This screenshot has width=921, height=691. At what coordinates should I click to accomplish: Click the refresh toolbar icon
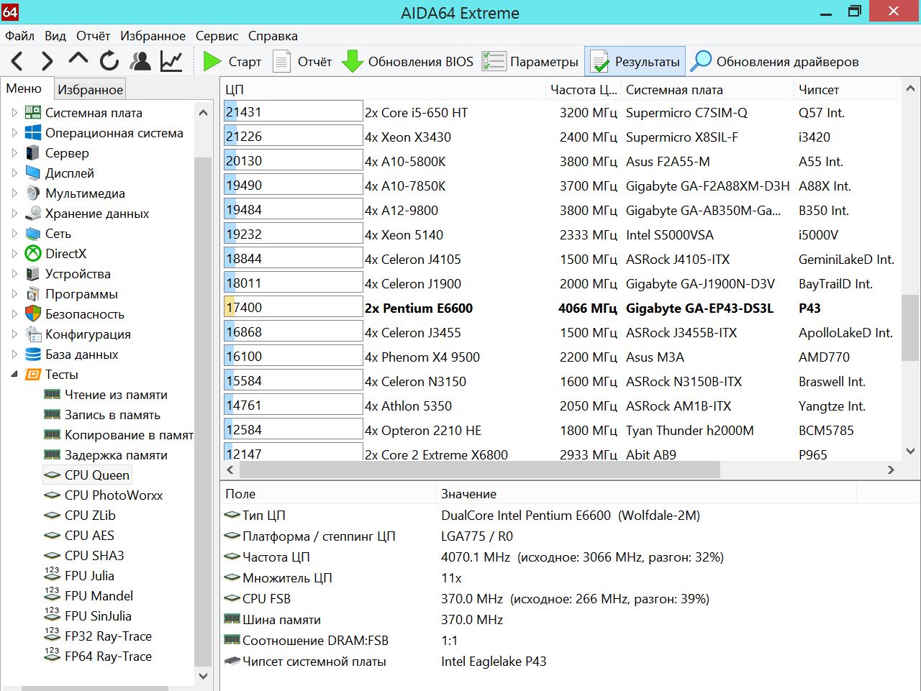coord(109,61)
